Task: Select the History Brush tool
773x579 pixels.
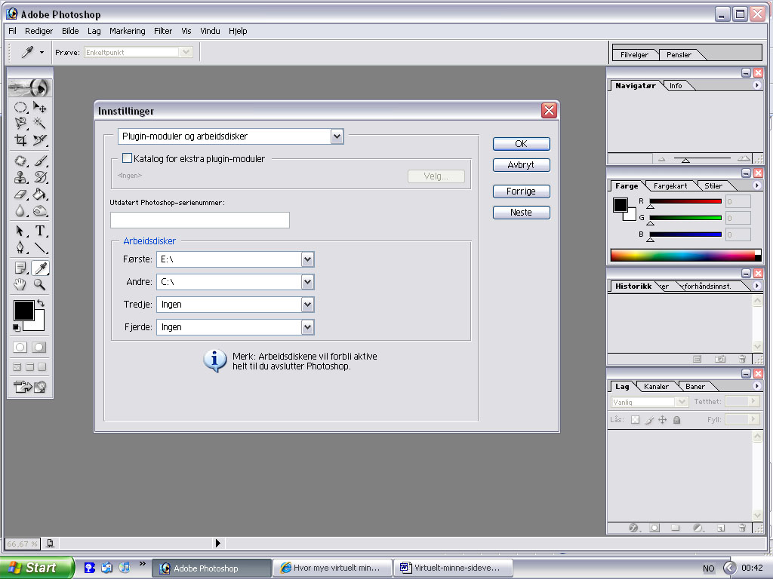Action: (40, 177)
